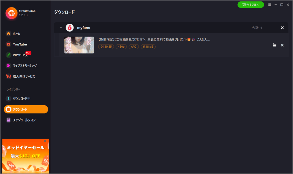Click the 480p resolution tag
Screen dimensions: 293x174
pyautogui.click(x=121, y=46)
